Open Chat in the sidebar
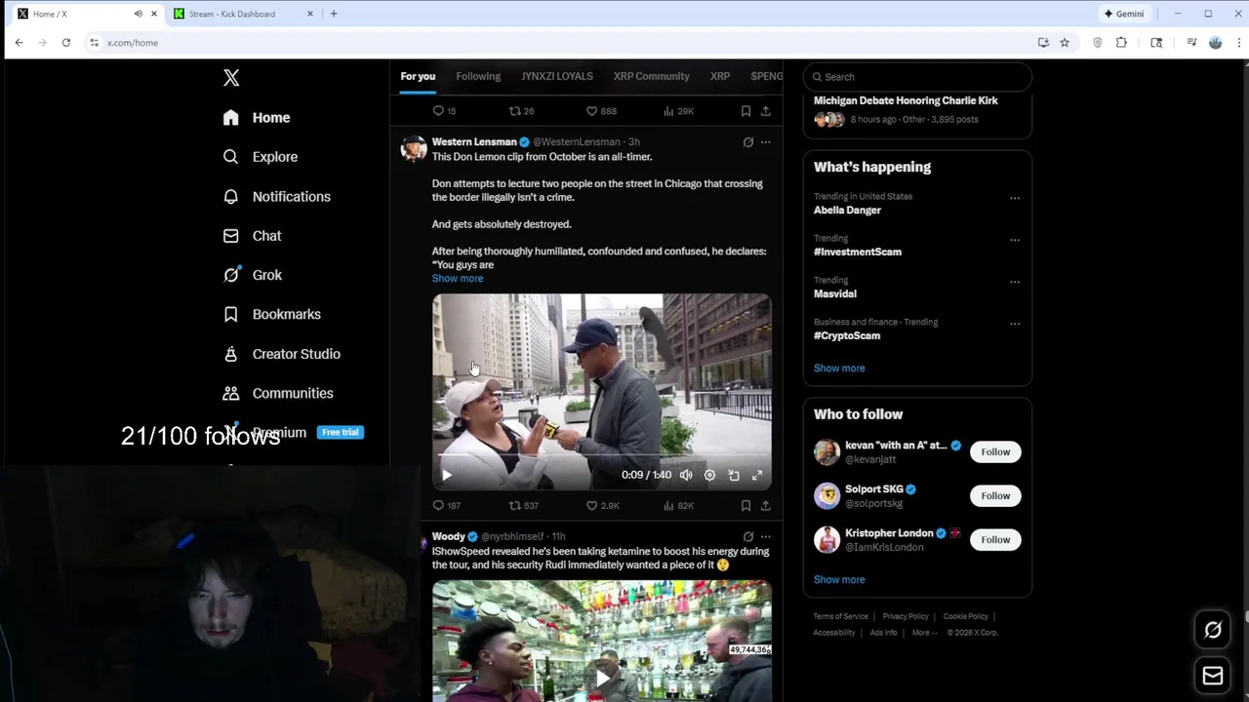This screenshot has width=1249, height=702. [x=252, y=236]
